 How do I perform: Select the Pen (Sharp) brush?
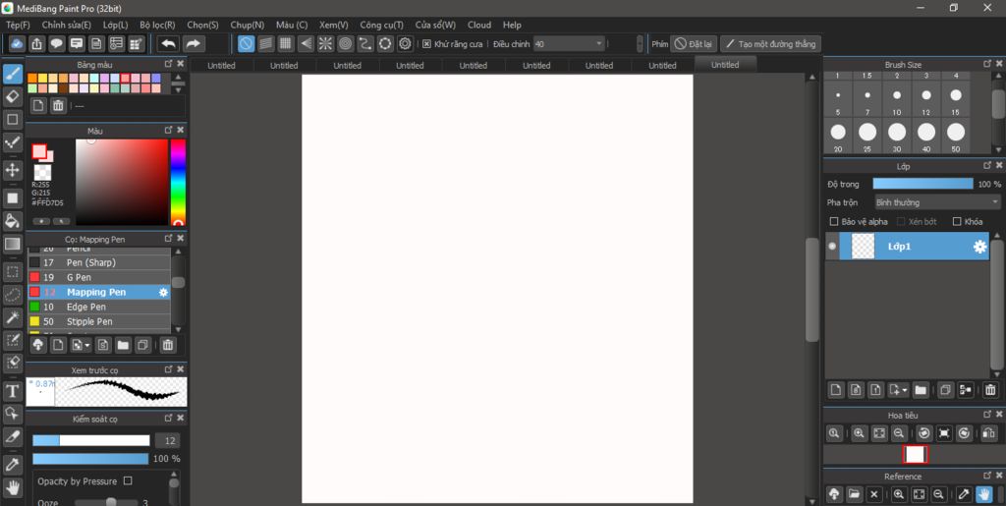pyautogui.click(x=99, y=263)
